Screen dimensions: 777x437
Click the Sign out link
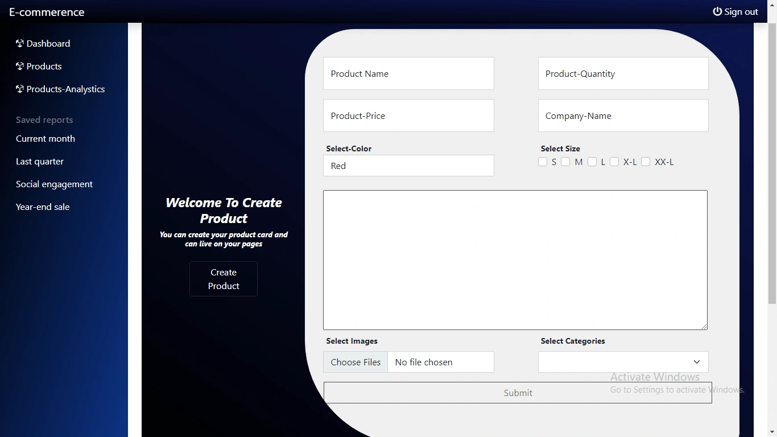coord(735,11)
